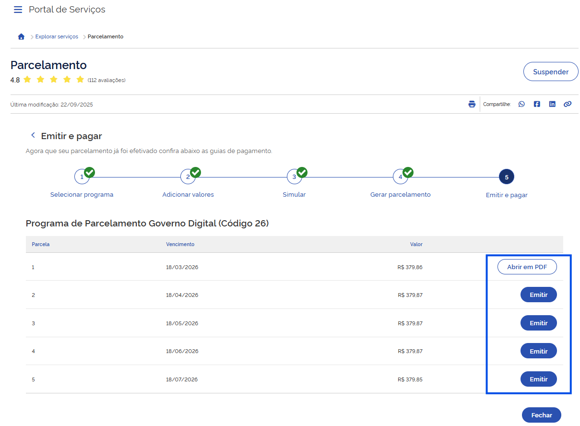Select the 18/06/2026 due date cell
580x426 pixels.
click(182, 351)
